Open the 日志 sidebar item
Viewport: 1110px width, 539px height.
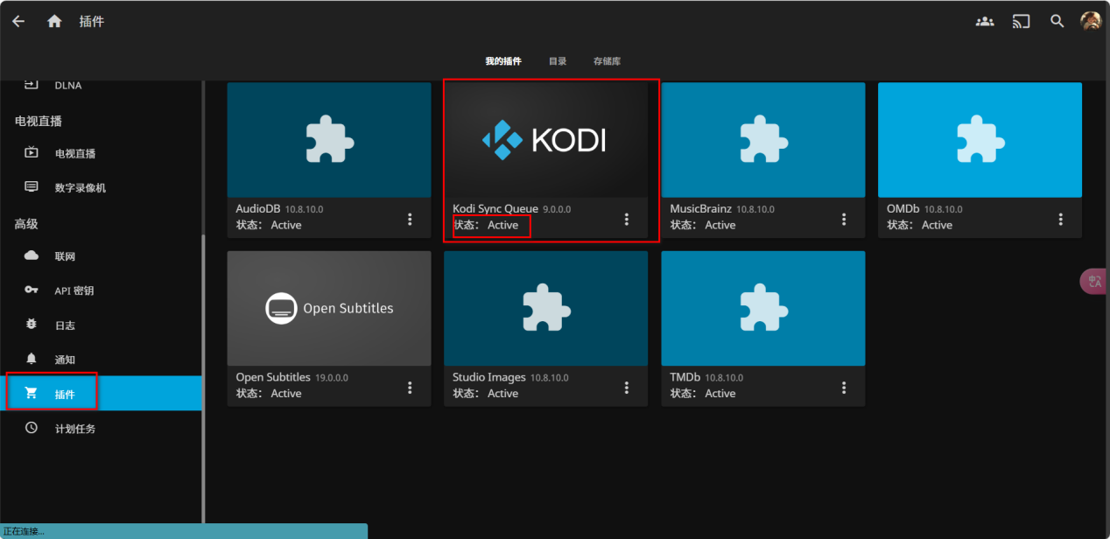click(65, 325)
